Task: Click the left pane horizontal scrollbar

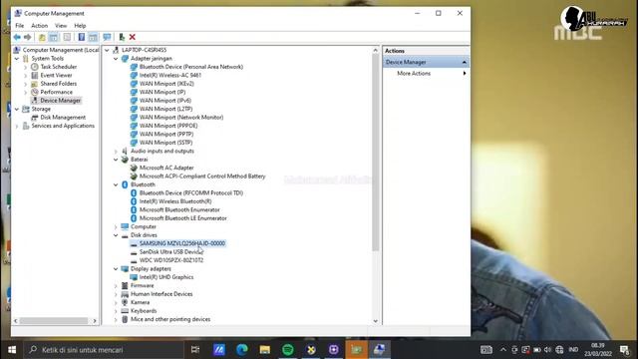Action: [53, 321]
